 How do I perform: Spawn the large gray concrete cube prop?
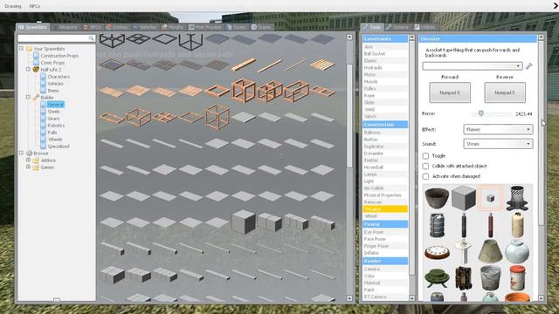point(244,222)
